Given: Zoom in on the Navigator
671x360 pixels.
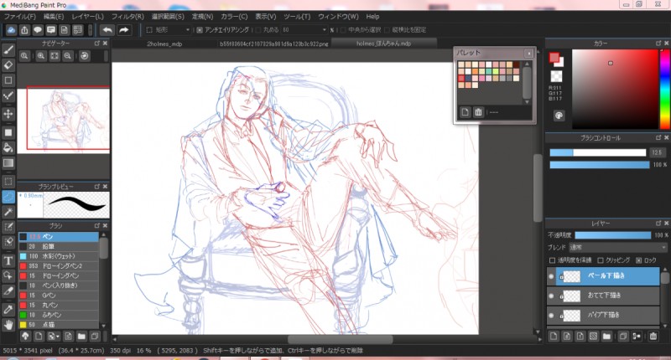Looking at the screenshot, I should click(x=41, y=56).
